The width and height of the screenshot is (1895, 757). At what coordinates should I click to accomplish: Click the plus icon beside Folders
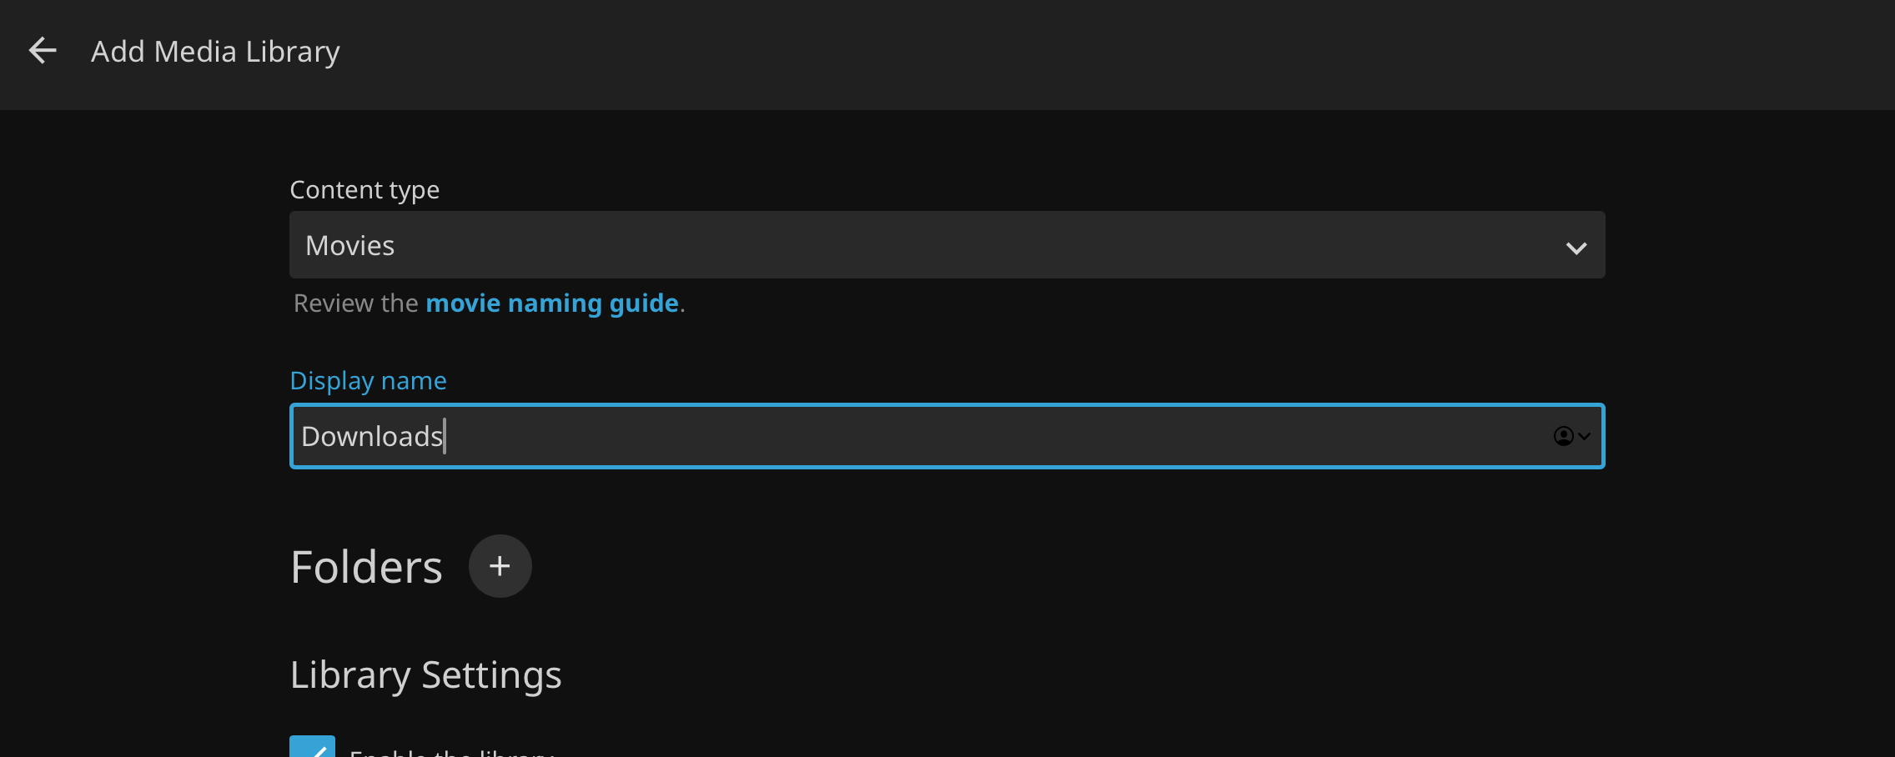(500, 566)
